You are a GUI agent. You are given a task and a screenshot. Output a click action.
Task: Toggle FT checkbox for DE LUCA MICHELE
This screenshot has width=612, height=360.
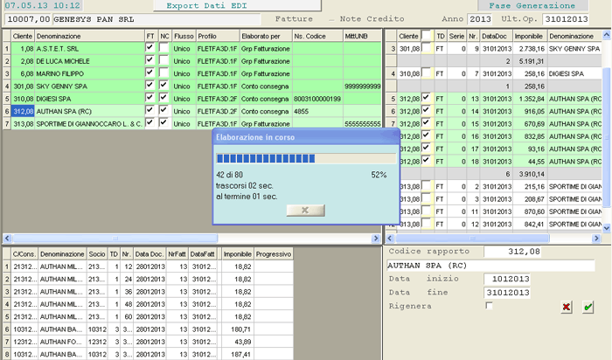click(150, 60)
